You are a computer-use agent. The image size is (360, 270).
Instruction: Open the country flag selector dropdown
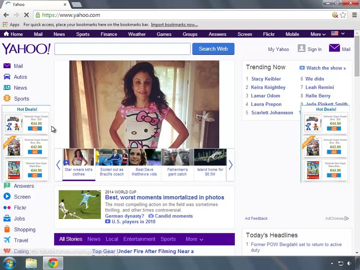(338, 34)
